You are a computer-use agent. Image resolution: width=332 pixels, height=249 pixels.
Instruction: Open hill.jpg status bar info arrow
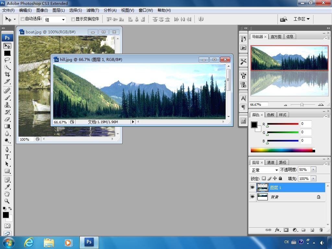[x=133, y=122]
